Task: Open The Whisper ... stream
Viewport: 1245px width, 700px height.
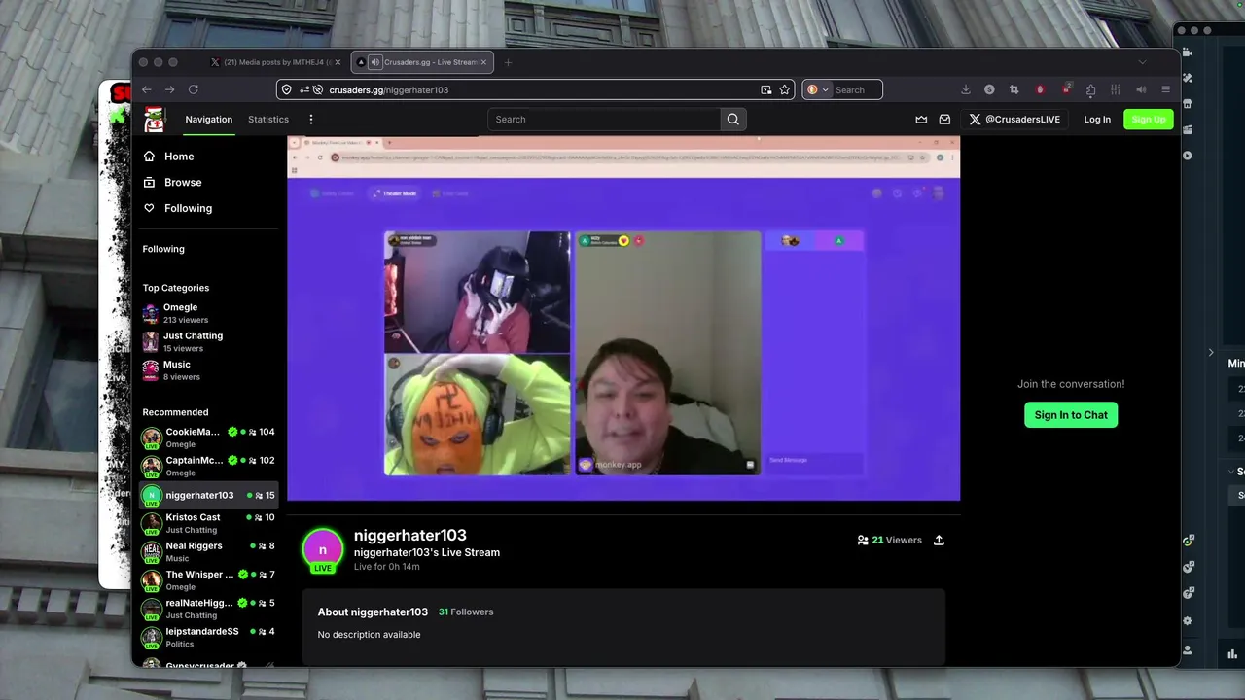Action: coord(209,579)
